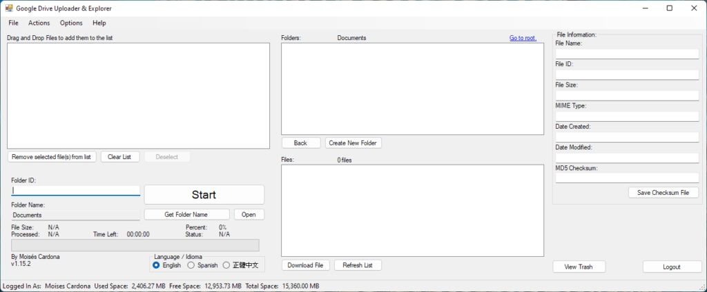Minimize the application window

coord(646,8)
